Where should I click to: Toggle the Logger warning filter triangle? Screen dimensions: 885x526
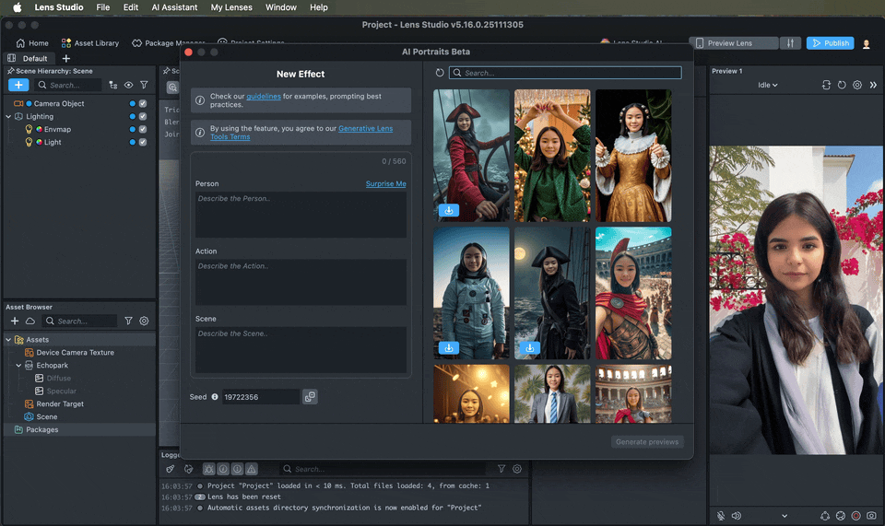click(x=251, y=469)
